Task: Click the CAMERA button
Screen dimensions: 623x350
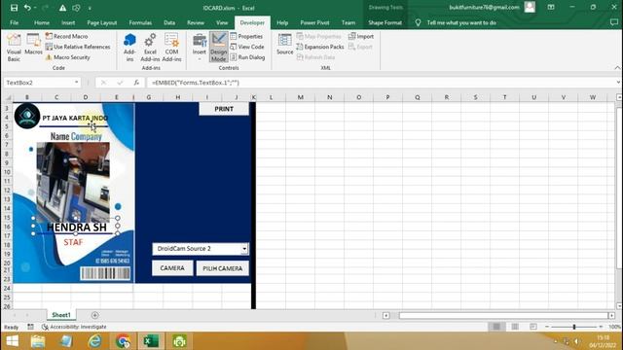Action: coord(172,268)
